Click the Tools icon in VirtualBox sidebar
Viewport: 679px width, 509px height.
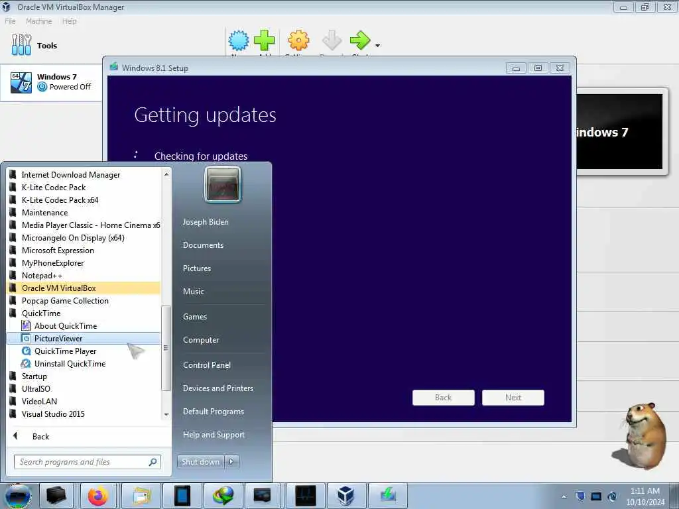coord(21,45)
